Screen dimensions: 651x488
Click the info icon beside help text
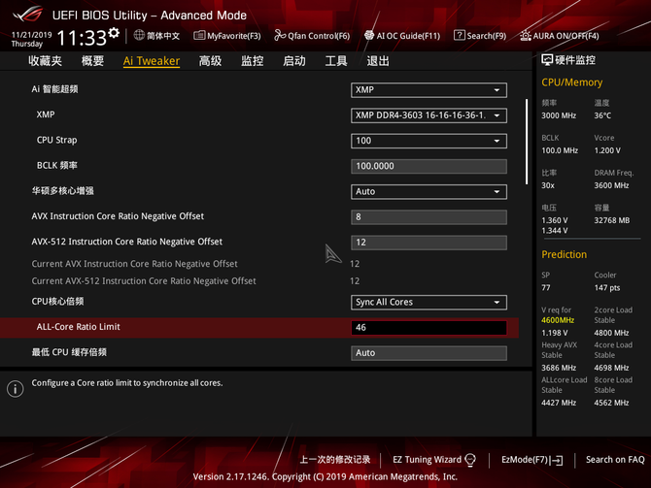click(16, 389)
